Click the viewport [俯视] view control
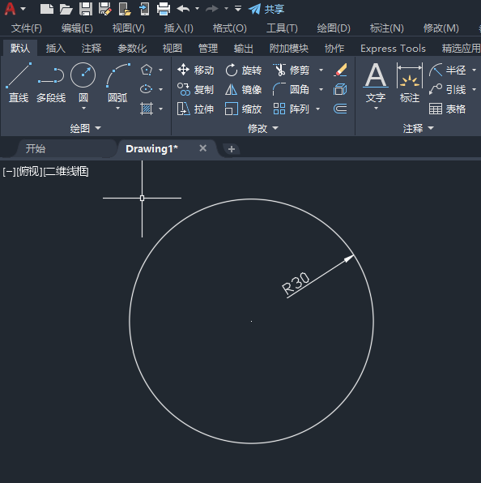The image size is (481, 483). [x=29, y=171]
